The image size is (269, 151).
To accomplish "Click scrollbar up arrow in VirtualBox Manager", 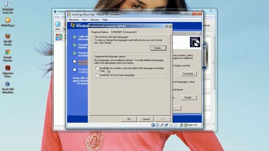I will pyautogui.click(x=214, y=34).
